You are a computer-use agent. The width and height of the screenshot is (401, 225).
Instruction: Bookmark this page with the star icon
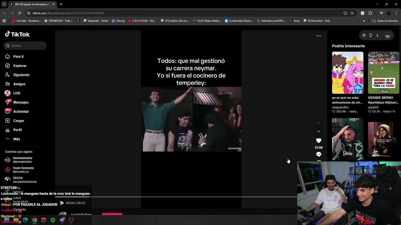click(352, 13)
